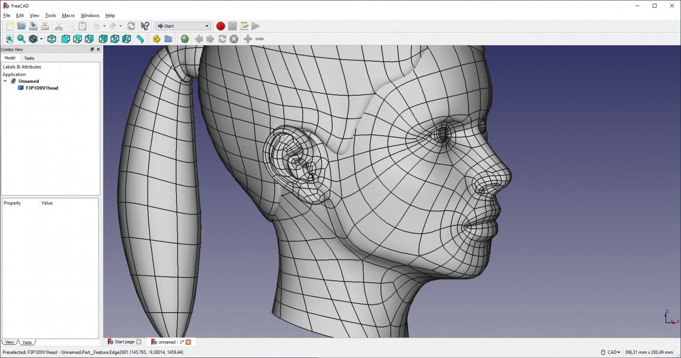
Task: Click the Create group folder icon
Action: tap(168, 39)
